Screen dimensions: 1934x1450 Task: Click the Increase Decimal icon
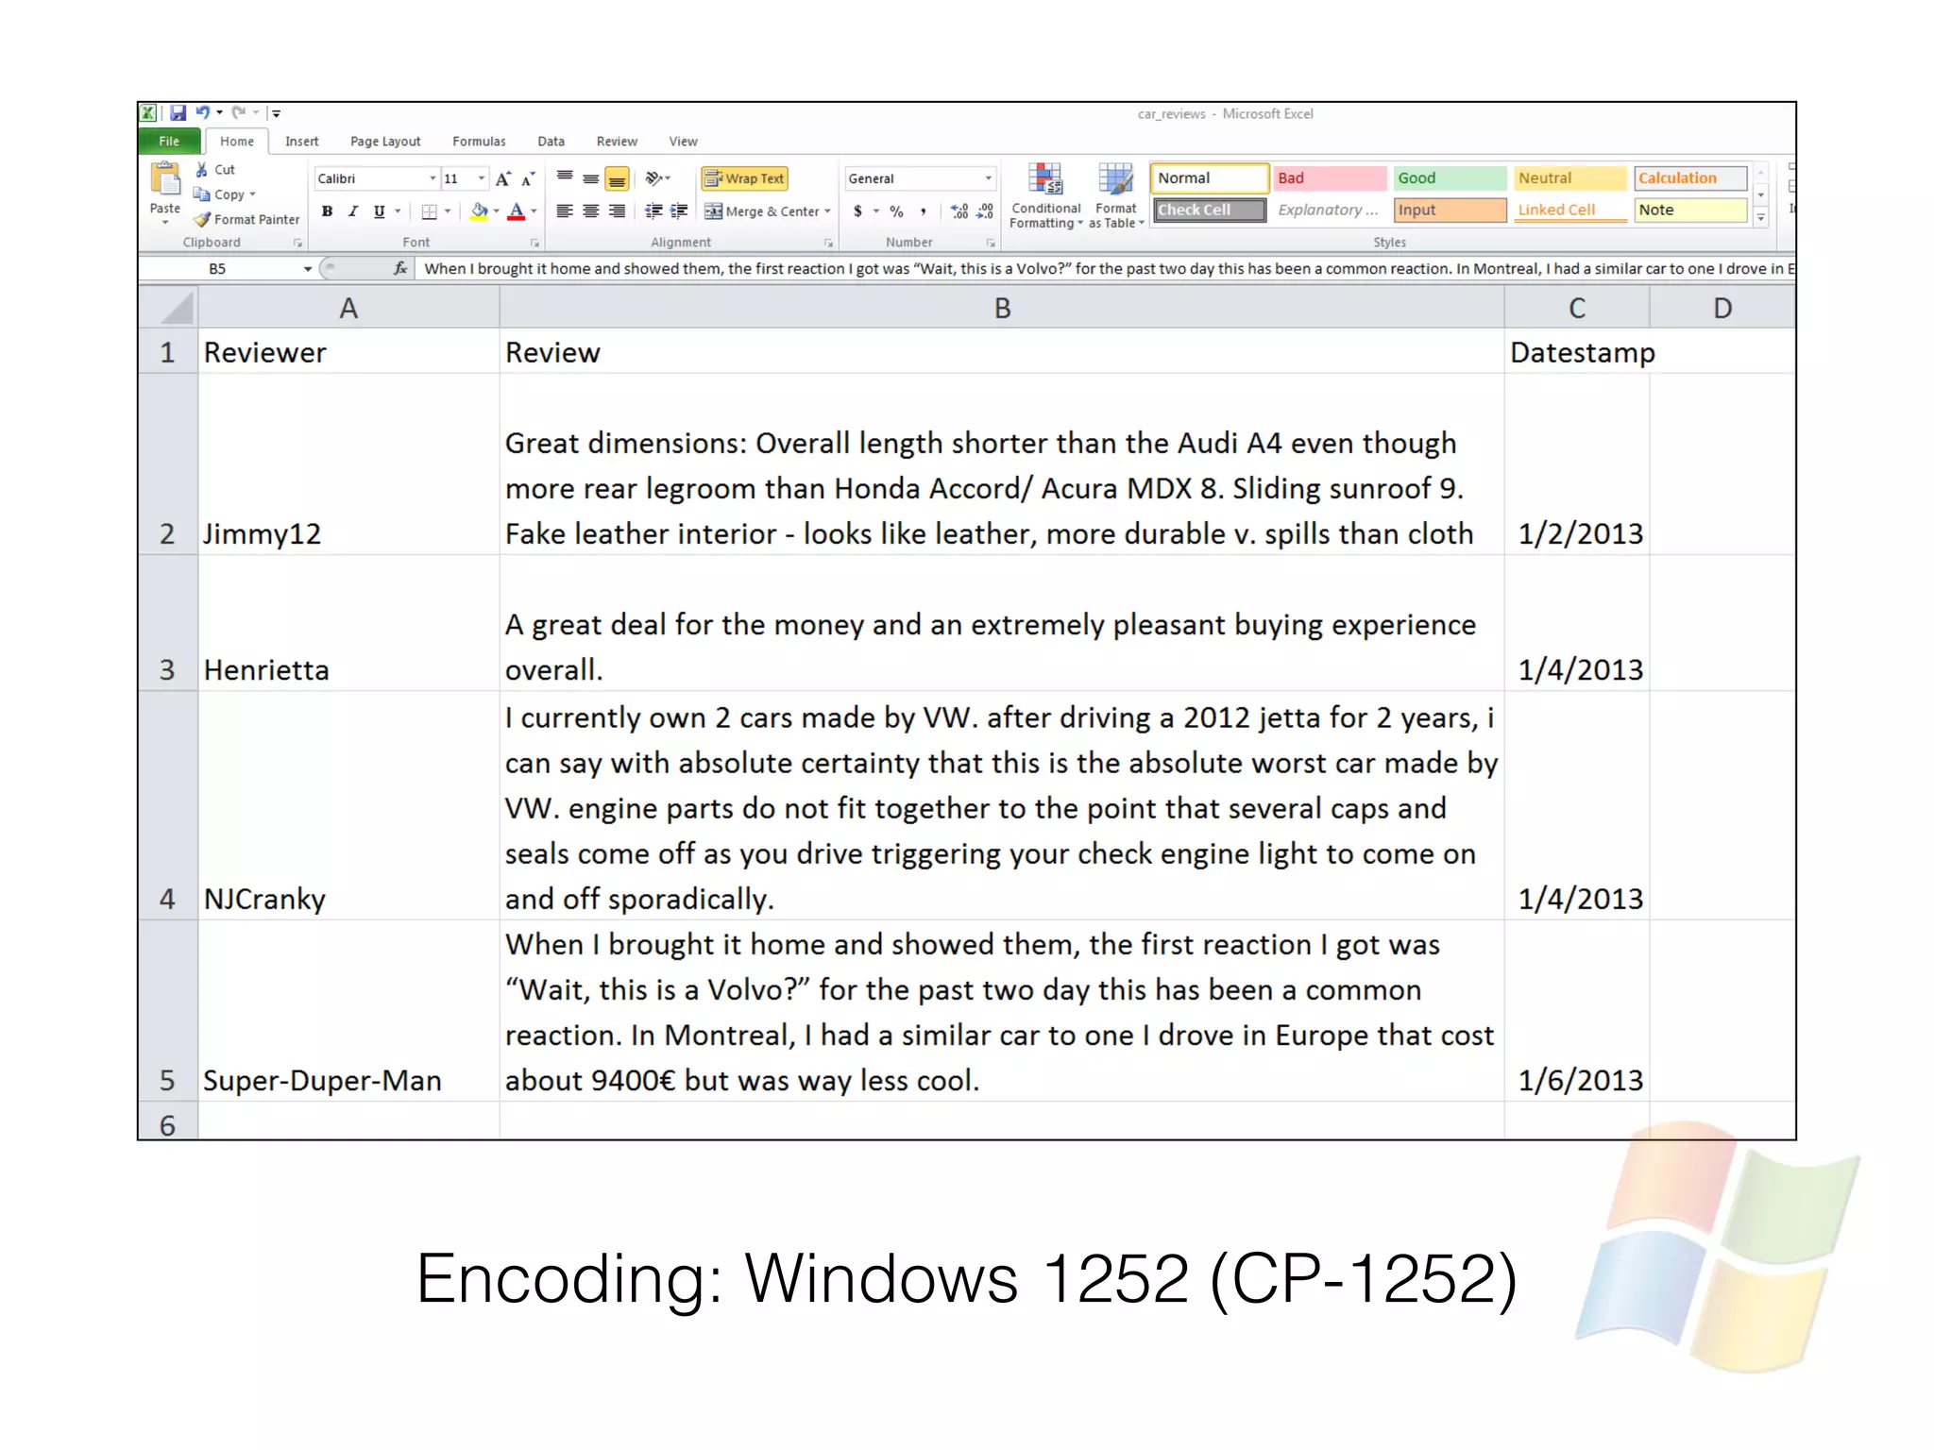[959, 211]
